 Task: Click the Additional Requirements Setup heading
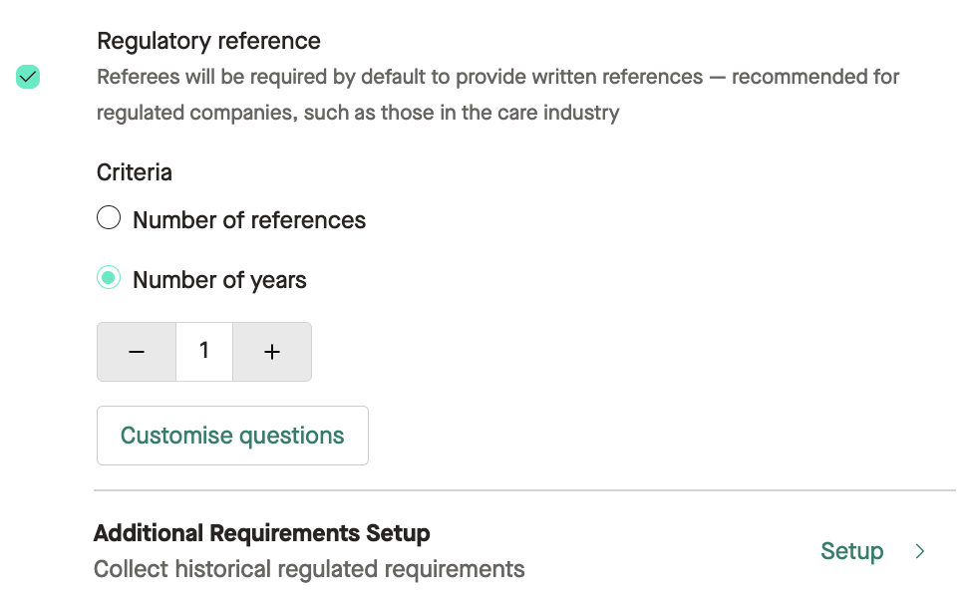pos(261,533)
